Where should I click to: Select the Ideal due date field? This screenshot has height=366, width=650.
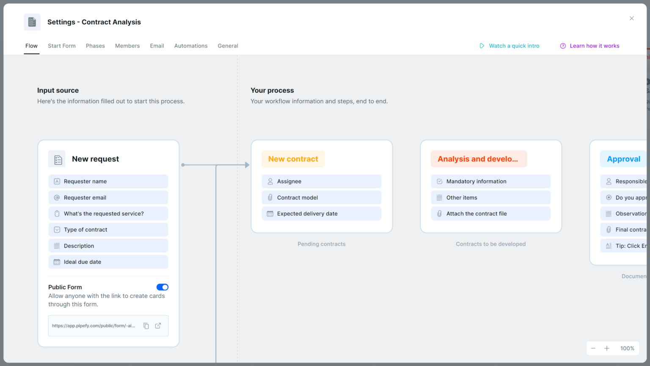pyautogui.click(x=108, y=262)
